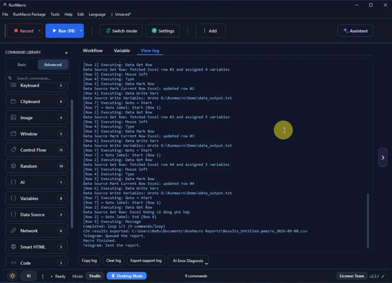
Task: Select Desktop Mode toggle
Action: coord(127,276)
